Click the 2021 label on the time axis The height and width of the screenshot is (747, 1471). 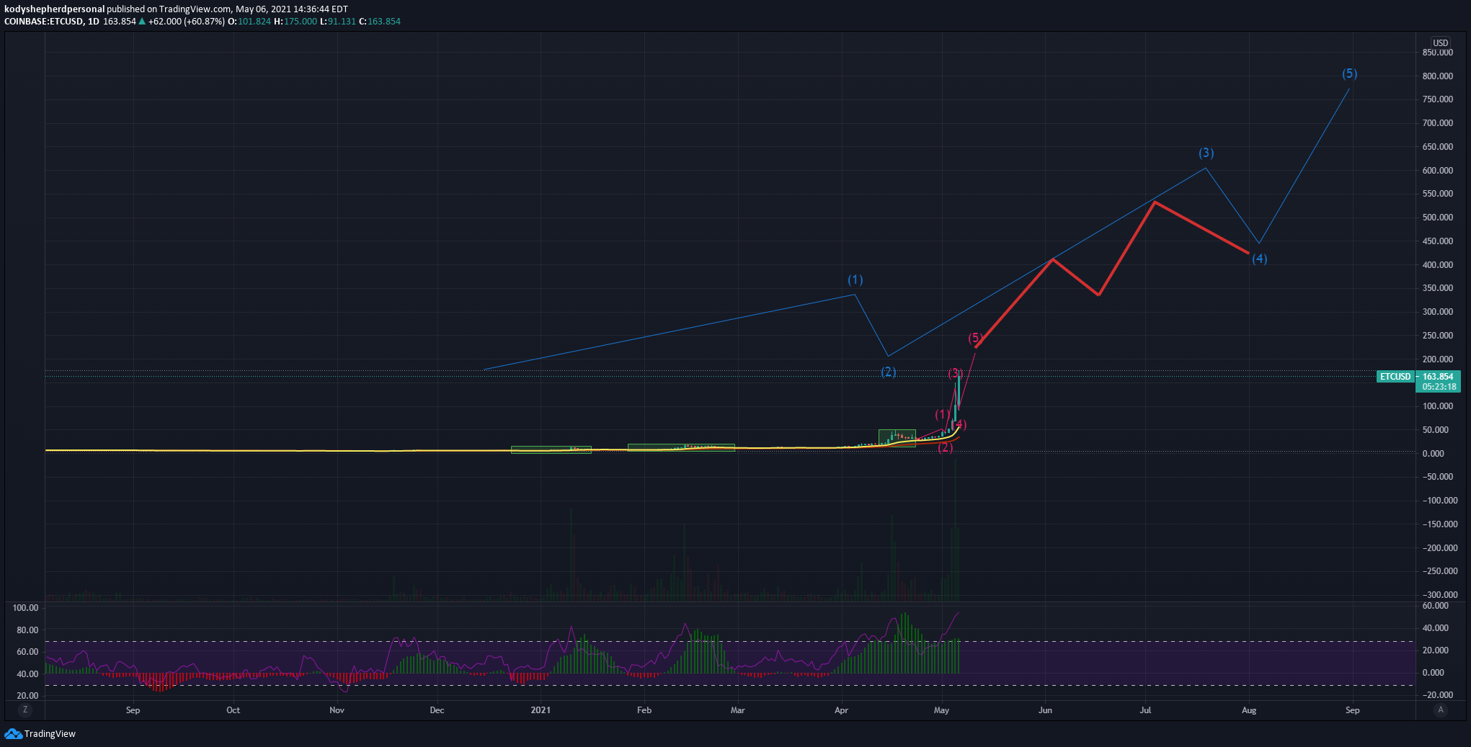(541, 710)
